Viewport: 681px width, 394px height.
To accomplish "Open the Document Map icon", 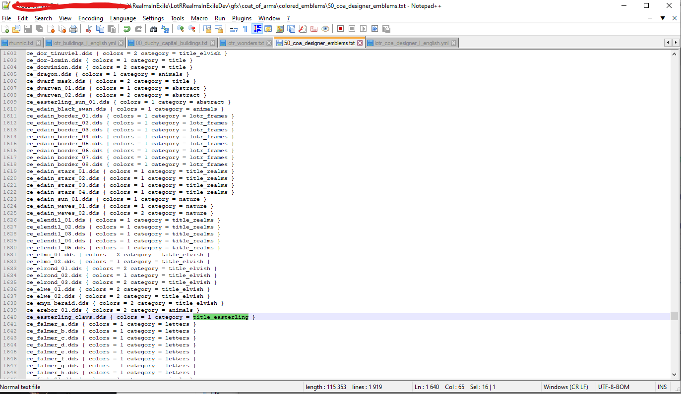I will [x=279, y=29].
